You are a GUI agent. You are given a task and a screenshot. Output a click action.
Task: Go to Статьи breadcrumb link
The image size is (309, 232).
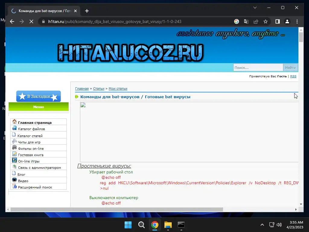click(99, 89)
